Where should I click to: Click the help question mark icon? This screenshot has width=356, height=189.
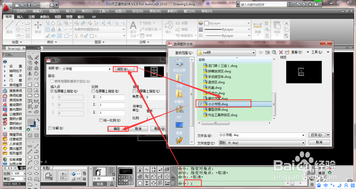click(x=316, y=4)
